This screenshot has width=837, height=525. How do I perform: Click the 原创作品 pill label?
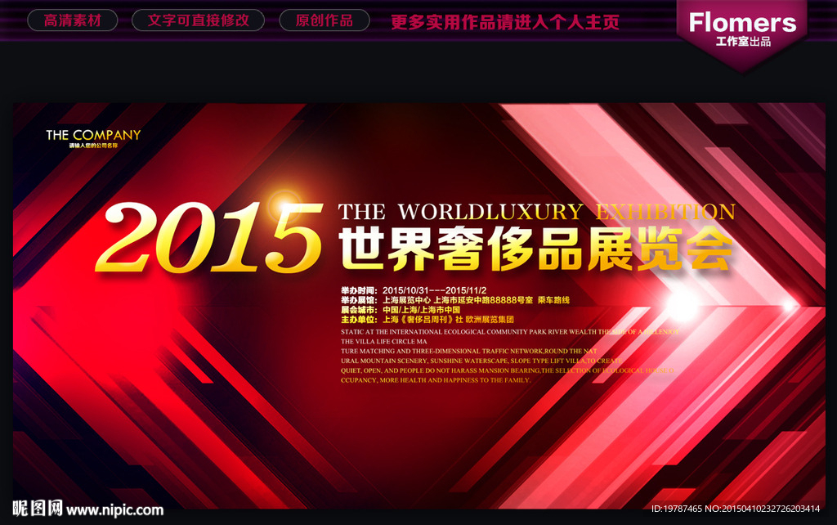click(x=324, y=20)
